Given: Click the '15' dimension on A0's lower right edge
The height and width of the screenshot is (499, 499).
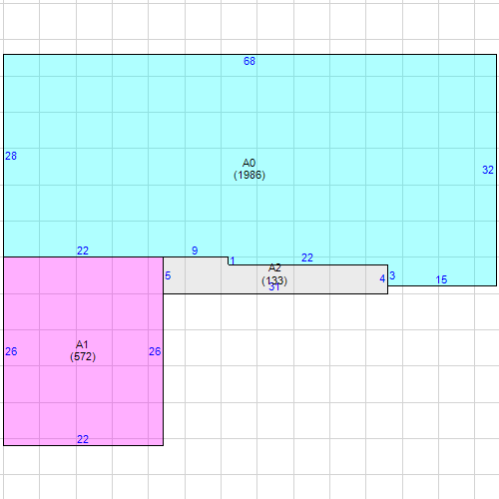Looking at the screenshot, I should click(441, 279).
